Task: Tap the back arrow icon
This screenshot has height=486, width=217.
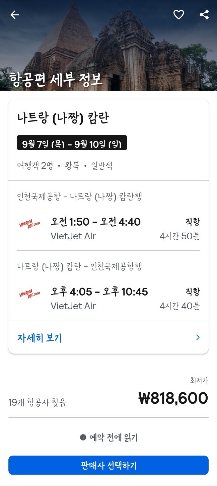Action: [x=15, y=15]
